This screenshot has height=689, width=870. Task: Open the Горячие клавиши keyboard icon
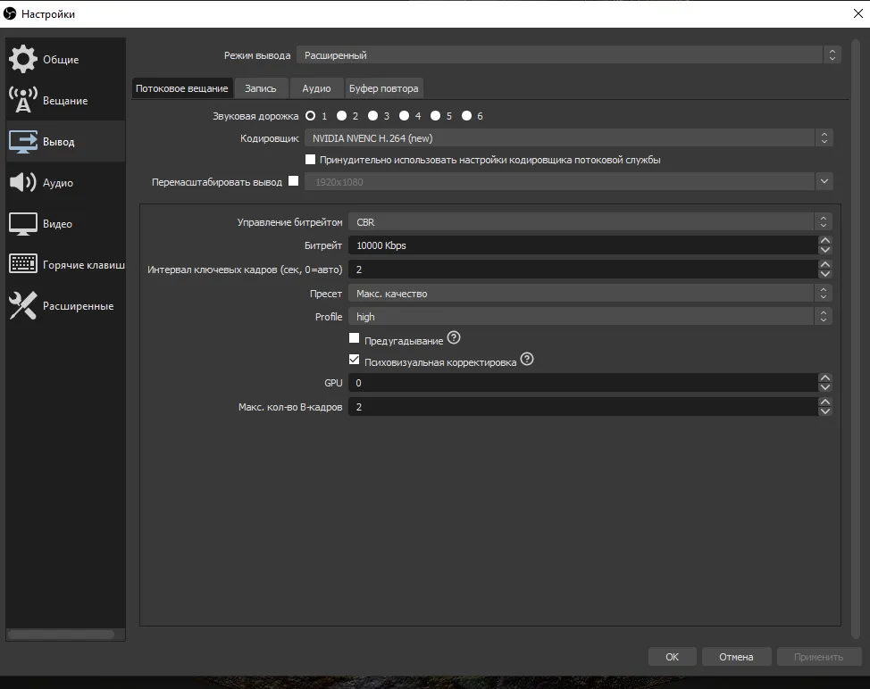[x=22, y=264]
